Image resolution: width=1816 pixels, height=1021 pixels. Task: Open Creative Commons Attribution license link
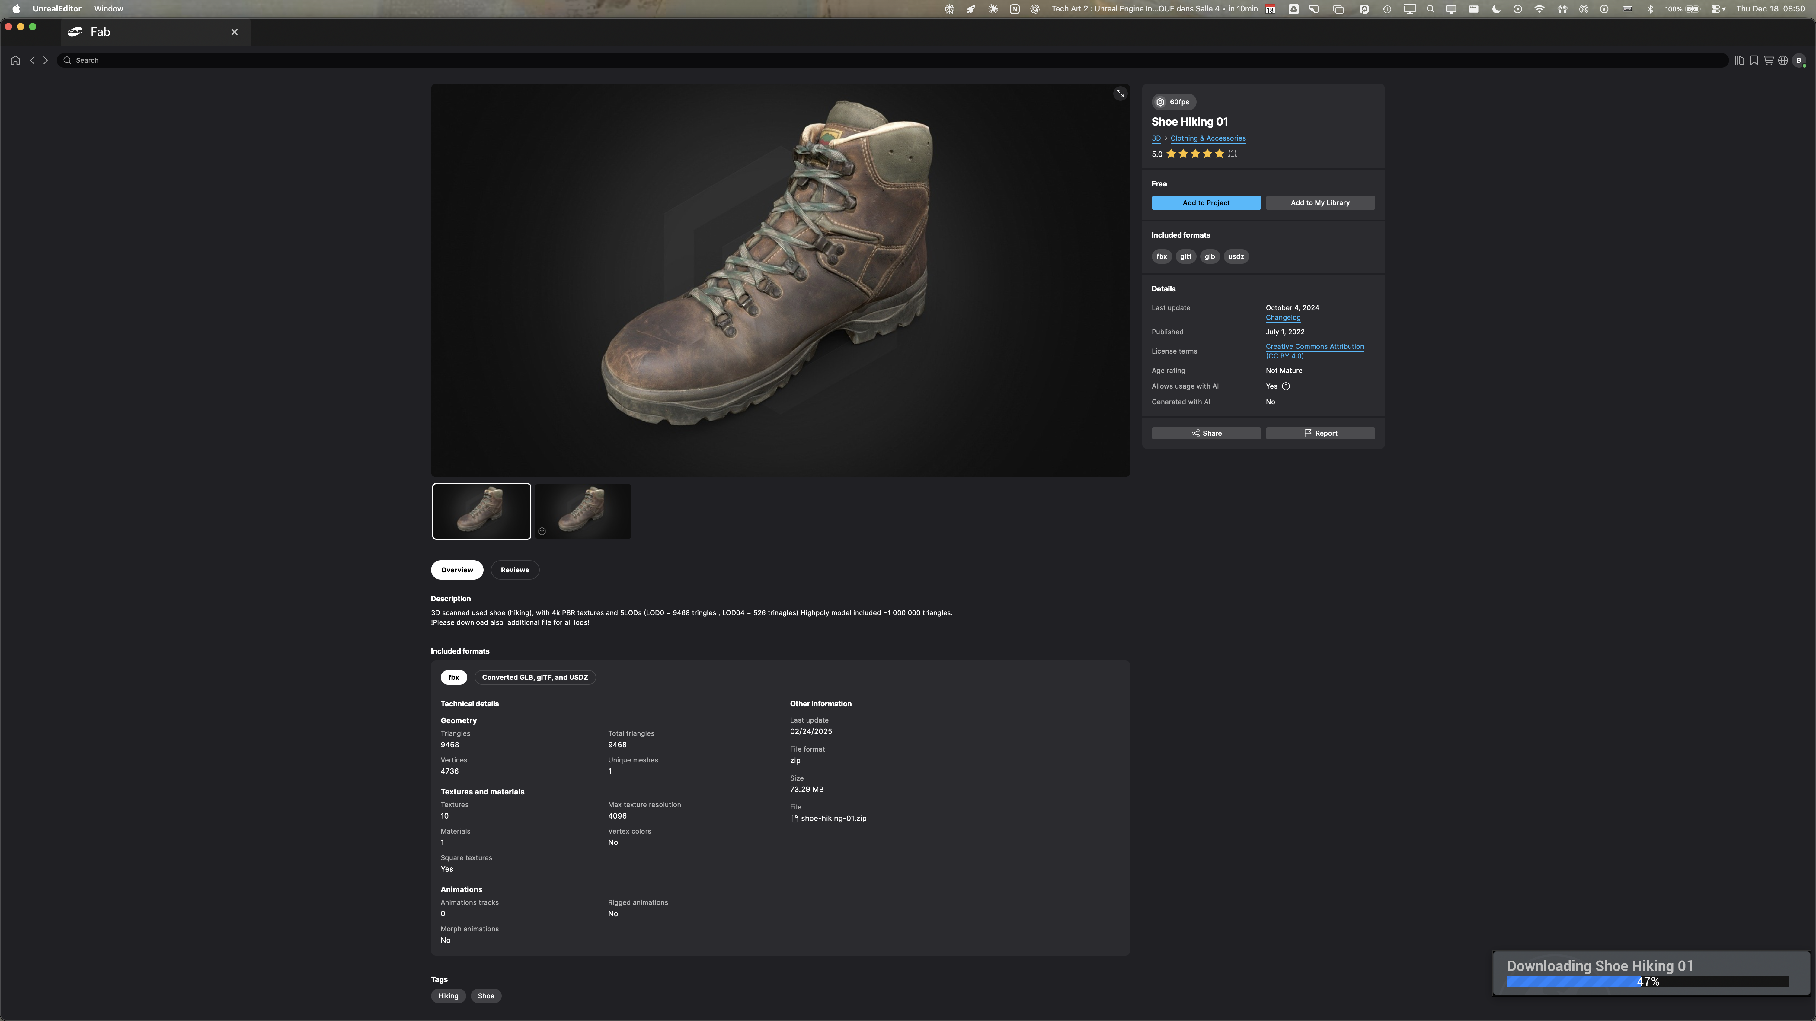tap(1315, 351)
